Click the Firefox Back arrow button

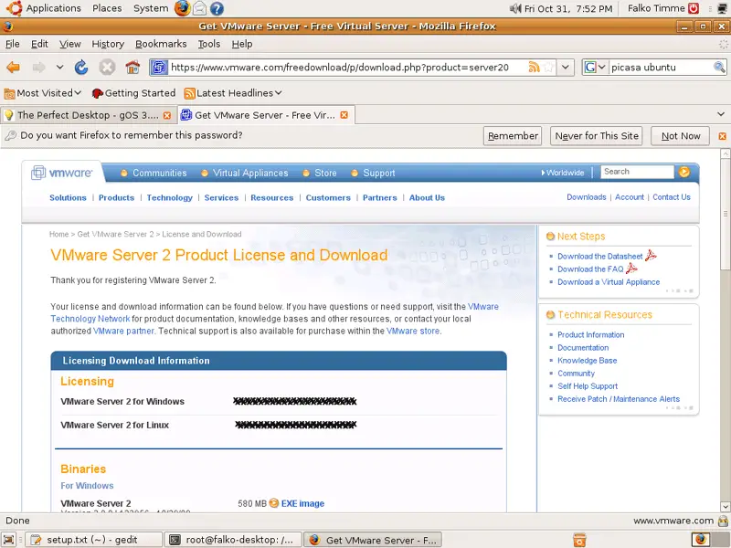coord(13,68)
